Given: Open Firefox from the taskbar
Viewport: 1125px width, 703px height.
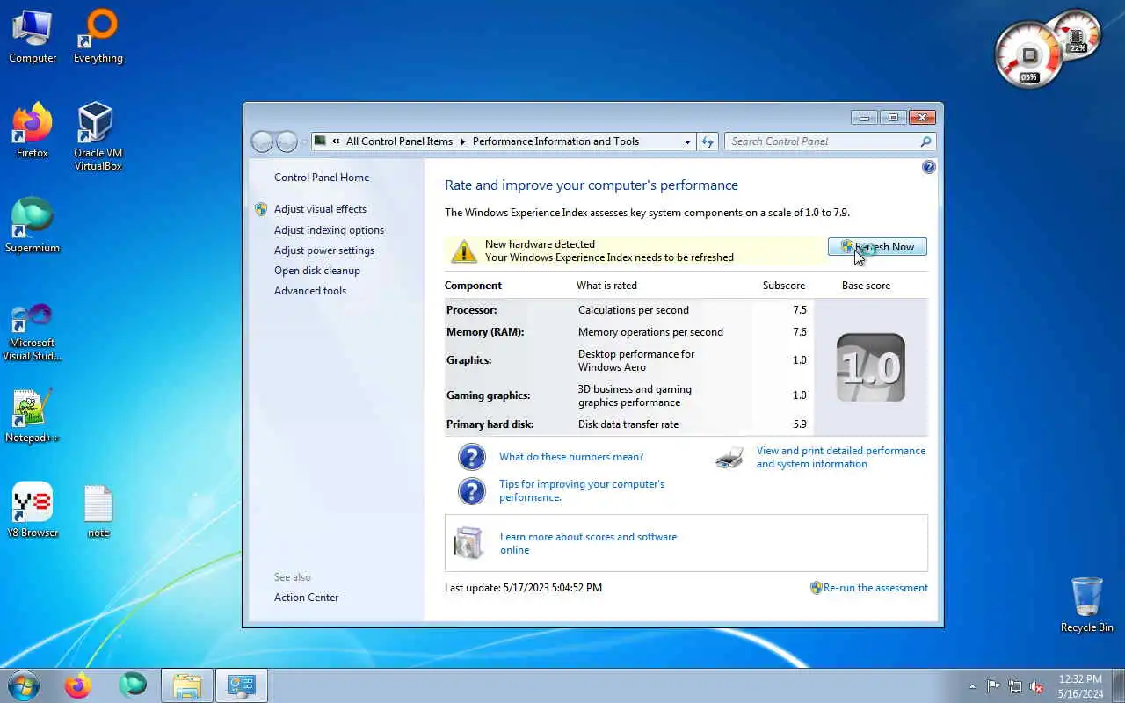Looking at the screenshot, I should [x=78, y=685].
